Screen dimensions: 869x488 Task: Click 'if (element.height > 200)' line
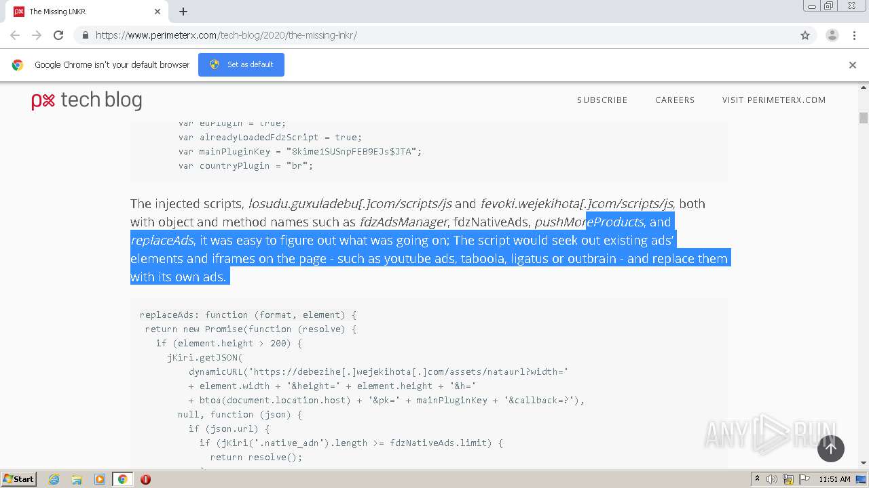tap(229, 343)
